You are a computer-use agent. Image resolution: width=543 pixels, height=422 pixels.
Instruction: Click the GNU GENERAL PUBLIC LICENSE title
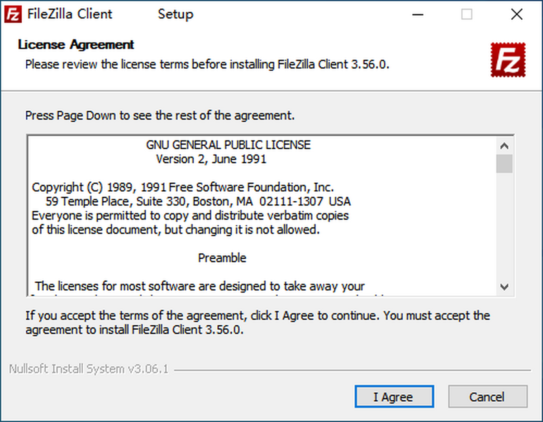(228, 145)
